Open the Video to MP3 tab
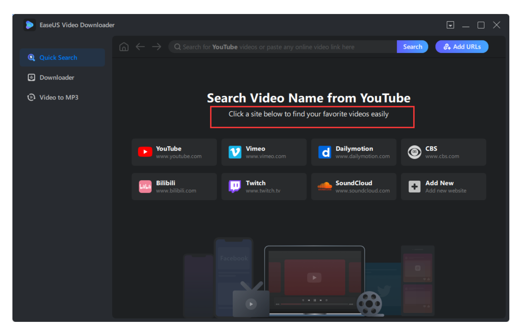 point(62,97)
